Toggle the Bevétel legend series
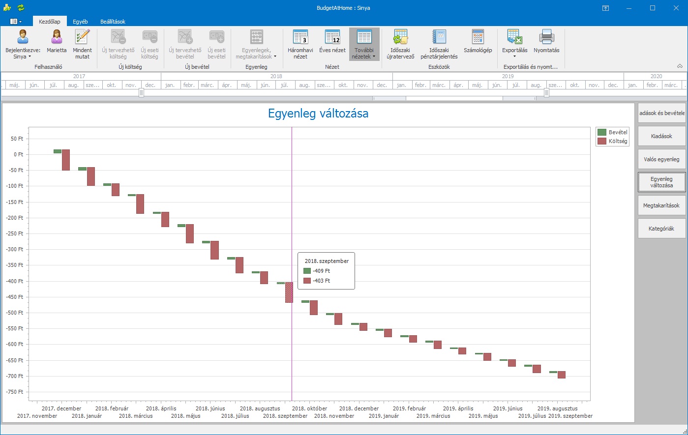This screenshot has width=688, height=435. point(612,132)
